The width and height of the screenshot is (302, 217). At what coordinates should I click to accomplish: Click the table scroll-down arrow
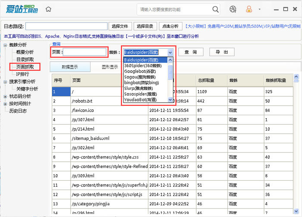click(x=296, y=211)
